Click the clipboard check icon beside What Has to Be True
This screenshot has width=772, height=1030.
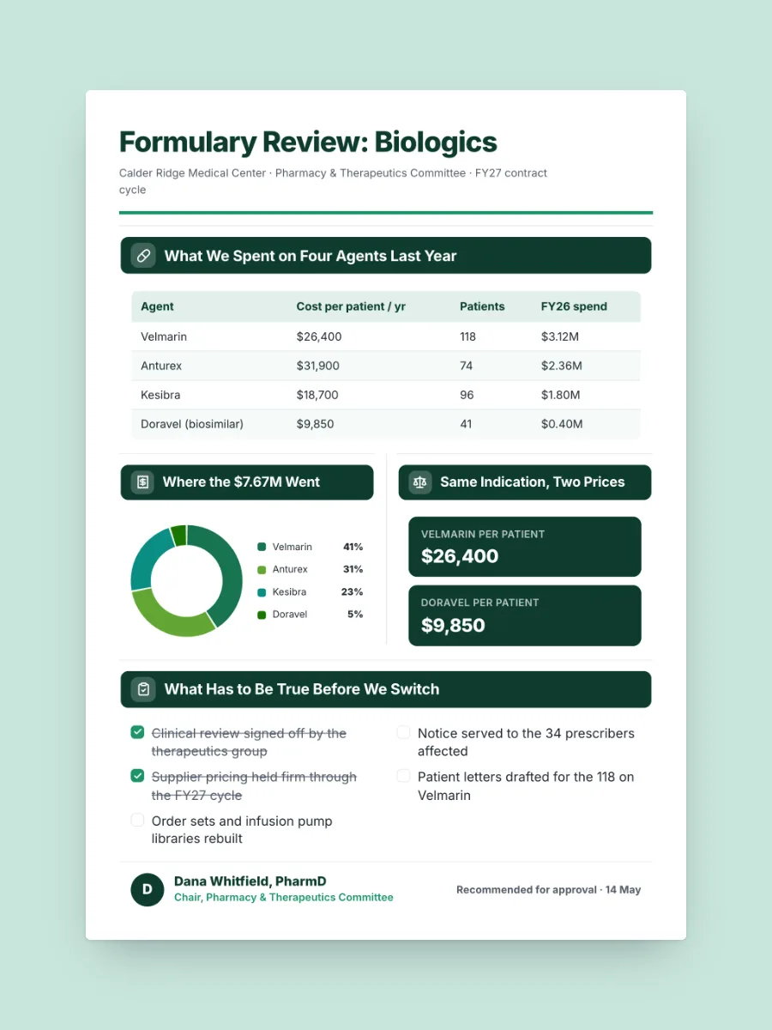coord(143,689)
